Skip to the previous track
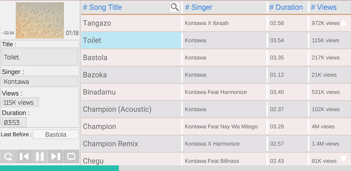This screenshot has width=351, height=171. click(24, 156)
